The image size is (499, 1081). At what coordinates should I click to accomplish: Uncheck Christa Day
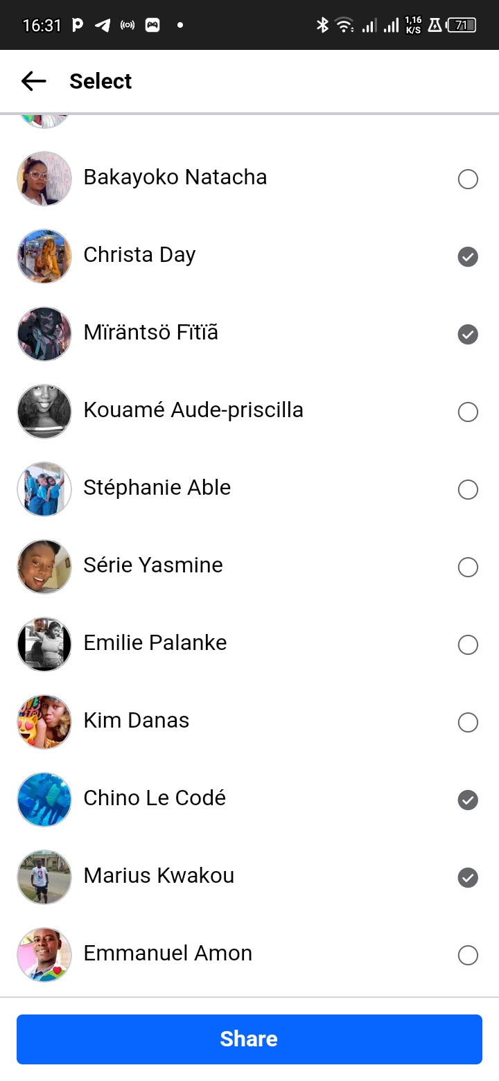tap(468, 257)
